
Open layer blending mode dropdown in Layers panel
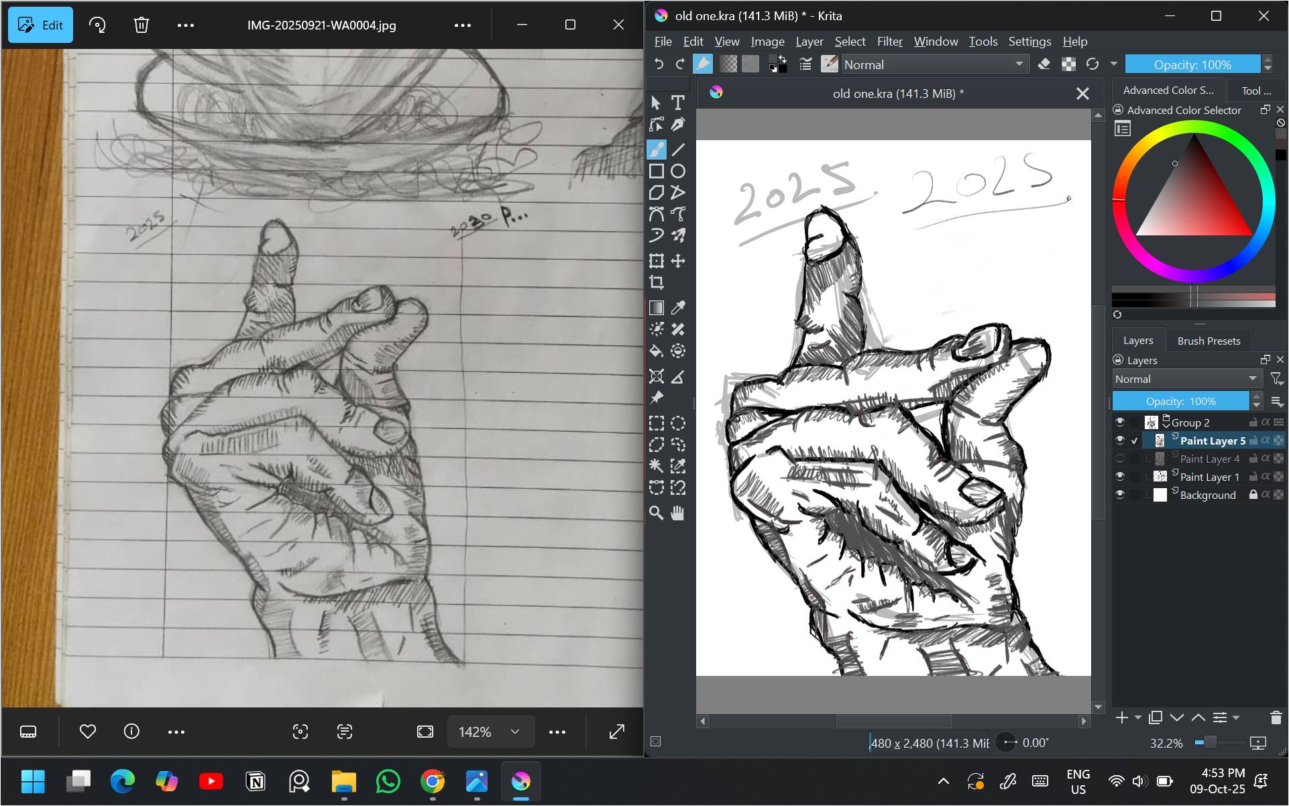[1186, 379]
